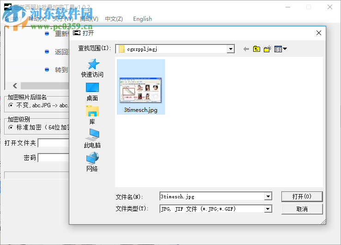Switch language to English menu
This screenshot has width=341, height=245.
tap(142, 19)
